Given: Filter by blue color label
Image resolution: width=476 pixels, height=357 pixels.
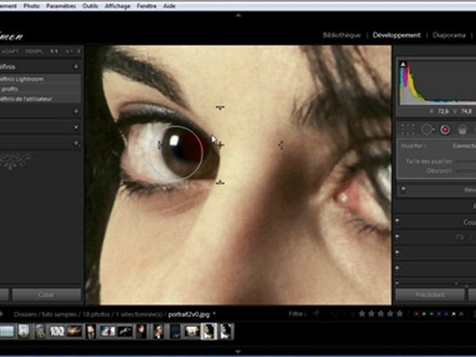Looking at the screenshot, I should coord(439,314).
